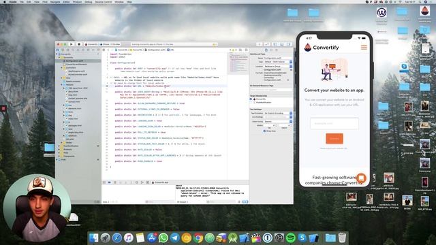This screenshot has height=245, width=436.
Task: Select the Project navigator icon
Action: pos(58,50)
